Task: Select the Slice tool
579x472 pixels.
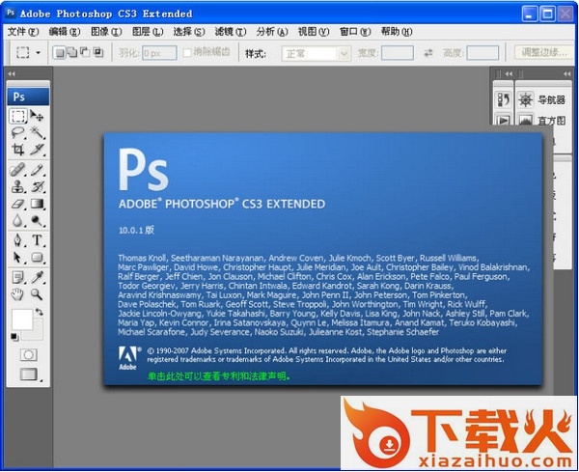Action: (37, 150)
